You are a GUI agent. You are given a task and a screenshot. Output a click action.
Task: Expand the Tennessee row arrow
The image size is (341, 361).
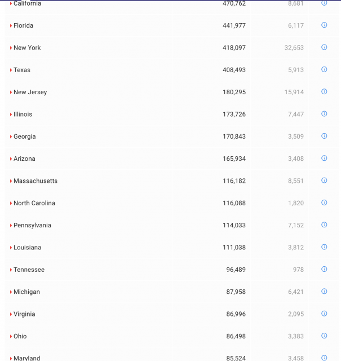(x=11, y=270)
